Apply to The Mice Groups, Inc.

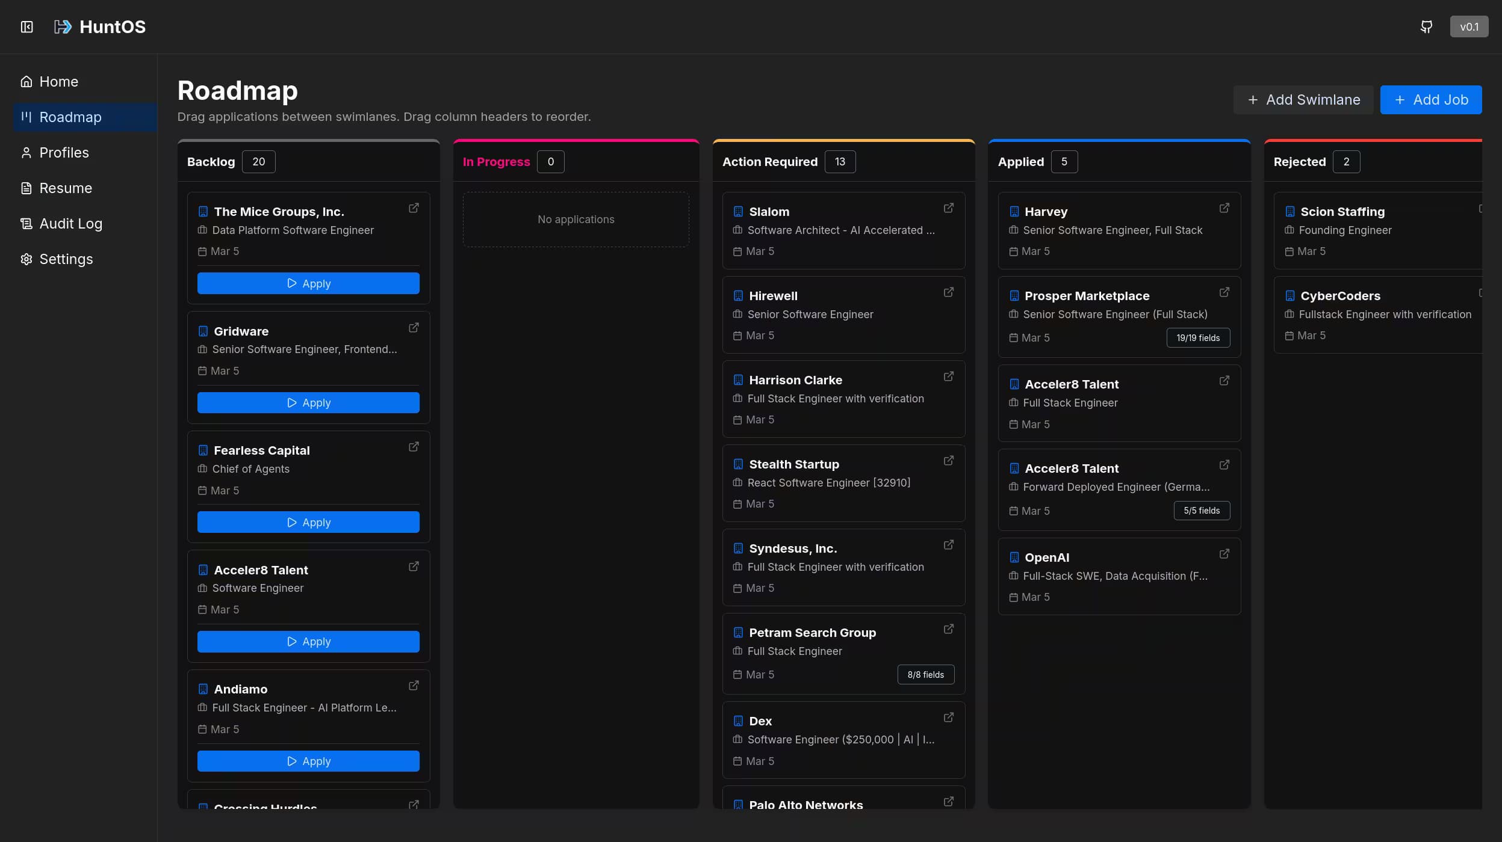pos(308,283)
